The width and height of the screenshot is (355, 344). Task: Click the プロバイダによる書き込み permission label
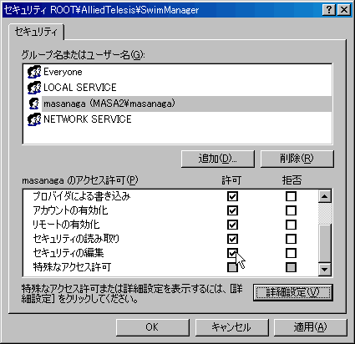tap(82, 196)
